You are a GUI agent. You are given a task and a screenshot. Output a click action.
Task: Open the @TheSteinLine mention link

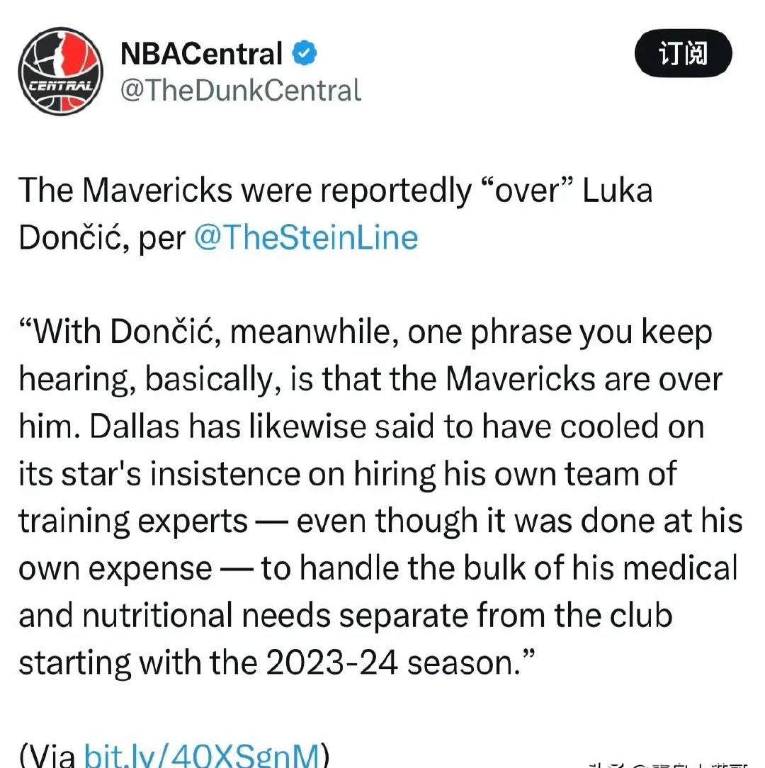[x=306, y=237]
